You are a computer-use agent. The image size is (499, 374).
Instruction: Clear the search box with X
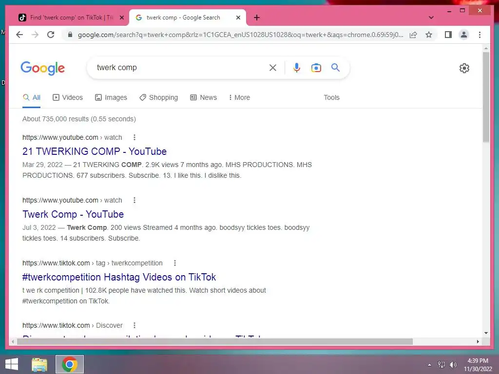point(273,68)
